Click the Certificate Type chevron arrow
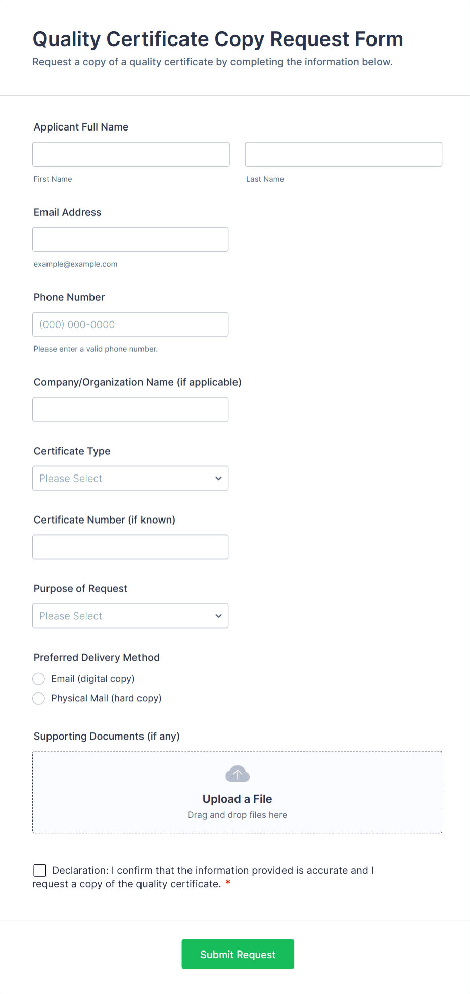Viewport: 470px width, 994px height. click(218, 478)
